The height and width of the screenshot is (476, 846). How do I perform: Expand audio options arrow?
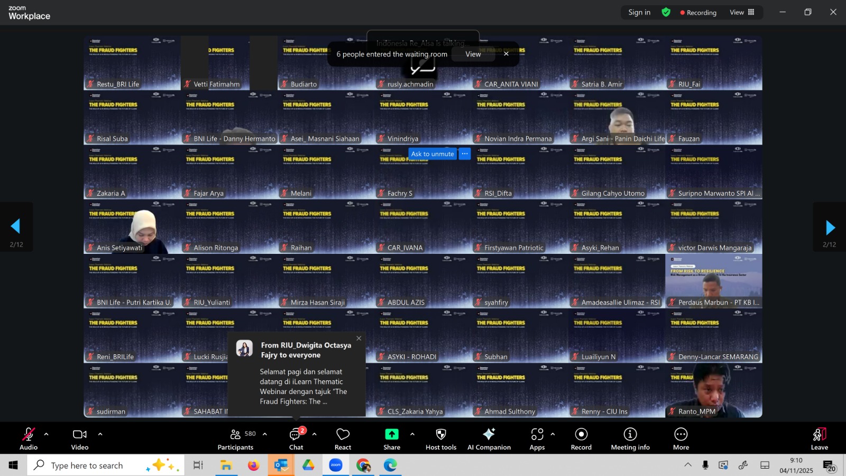click(x=47, y=434)
